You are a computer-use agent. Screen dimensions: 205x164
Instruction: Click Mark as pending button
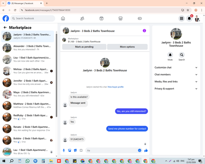[x=84, y=47]
